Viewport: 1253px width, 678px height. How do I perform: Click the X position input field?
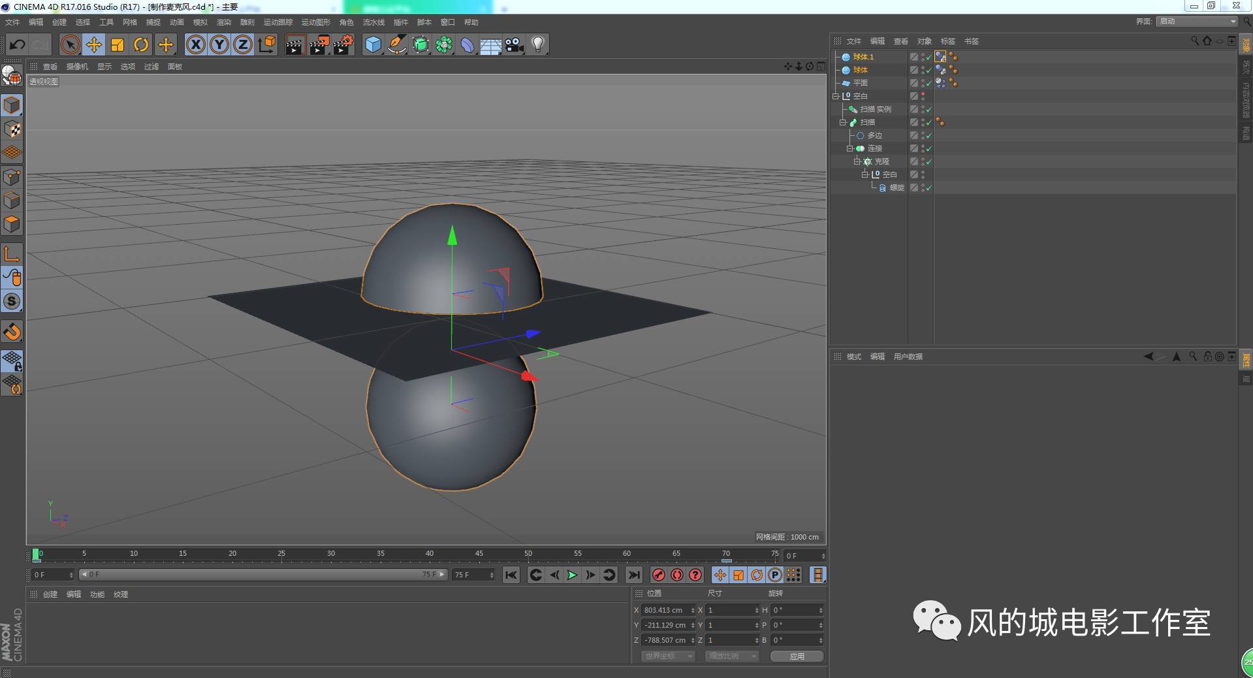666,610
